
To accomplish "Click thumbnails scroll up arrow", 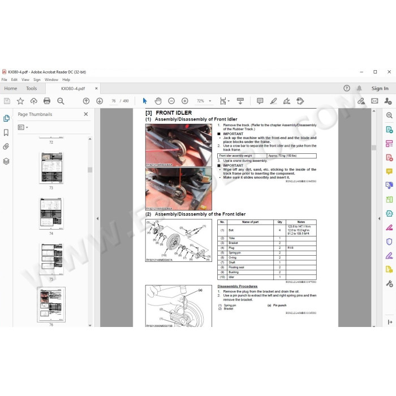I will tap(90, 139).
